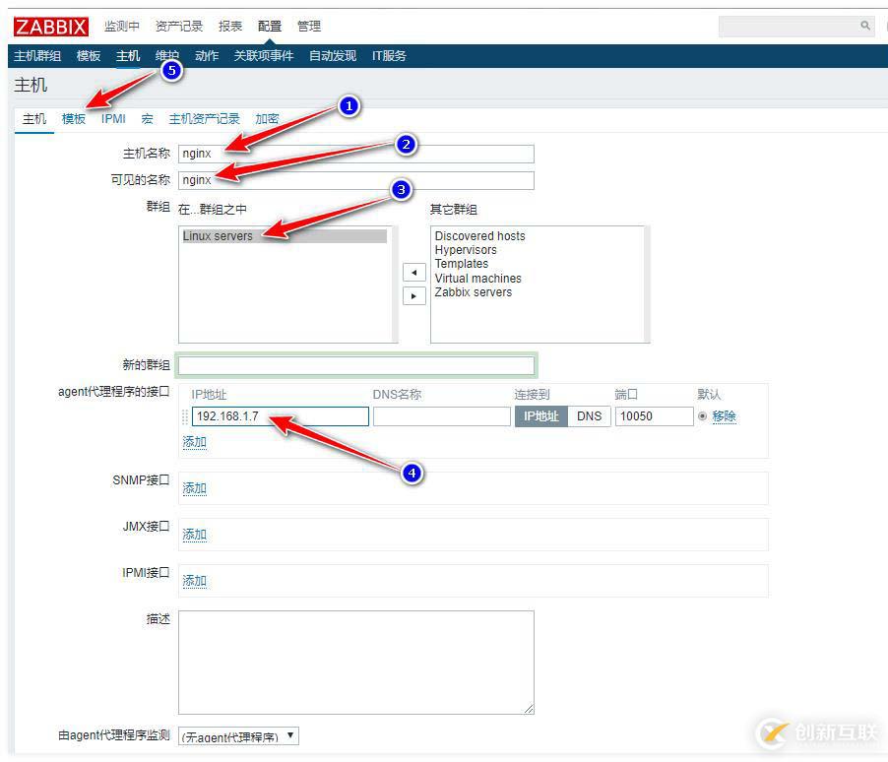The height and width of the screenshot is (762, 888).
Task: Select the default interface radio button
Action: [702, 415]
